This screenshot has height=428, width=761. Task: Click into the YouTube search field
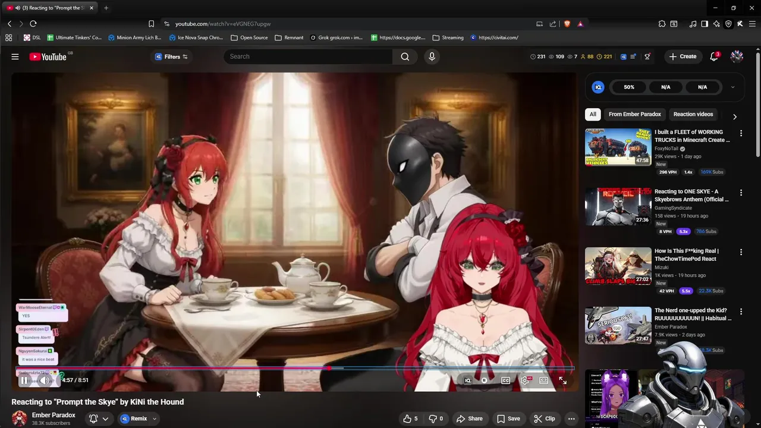(x=308, y=56)
